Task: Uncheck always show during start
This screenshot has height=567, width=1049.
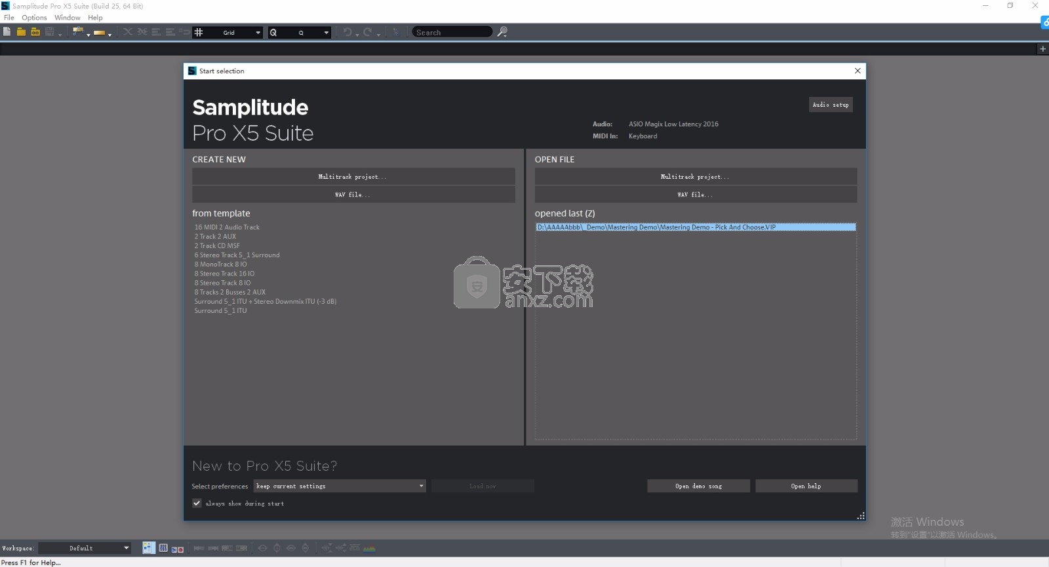Action: (197, 503)
